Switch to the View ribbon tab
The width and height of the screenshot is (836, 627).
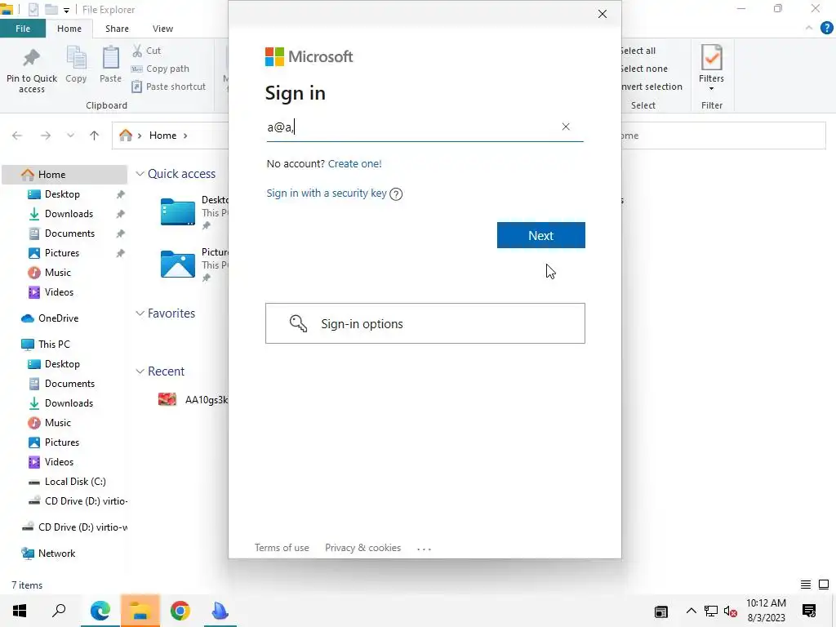click(x=162, y=29)
